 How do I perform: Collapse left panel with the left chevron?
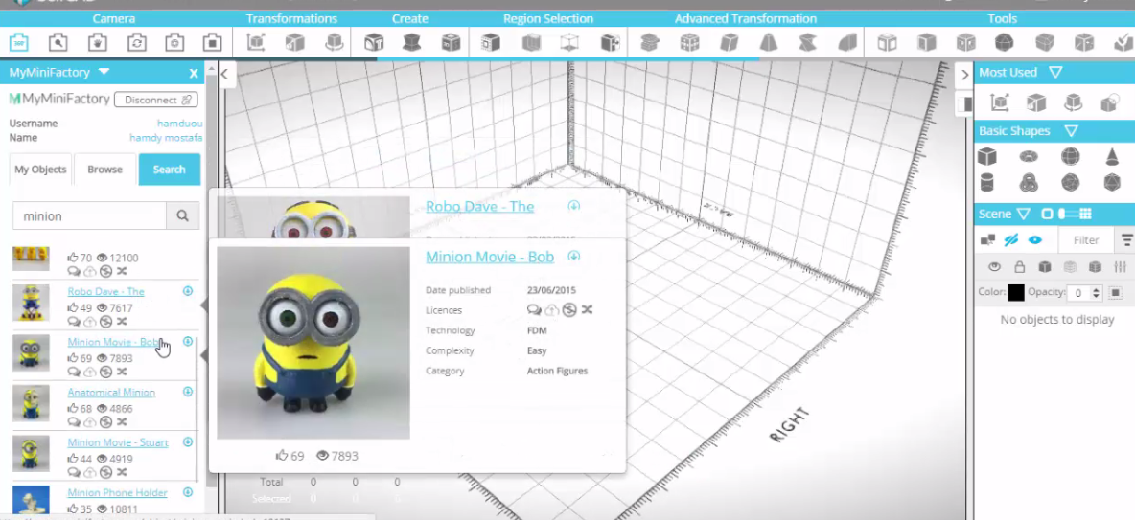tap(224, 74)
